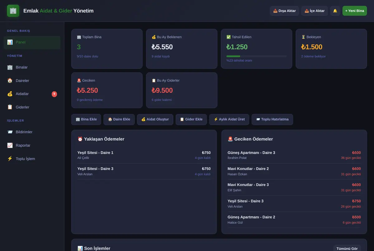Click the Aidat Oluştur button
Screen dimensions: 374x251
point(155,119)
